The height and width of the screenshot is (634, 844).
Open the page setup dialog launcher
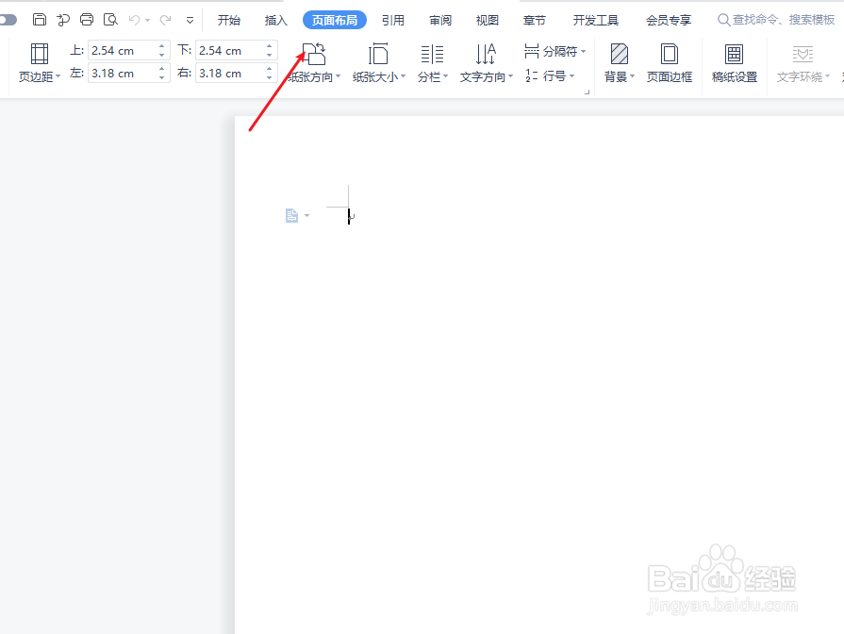(587, 92)
